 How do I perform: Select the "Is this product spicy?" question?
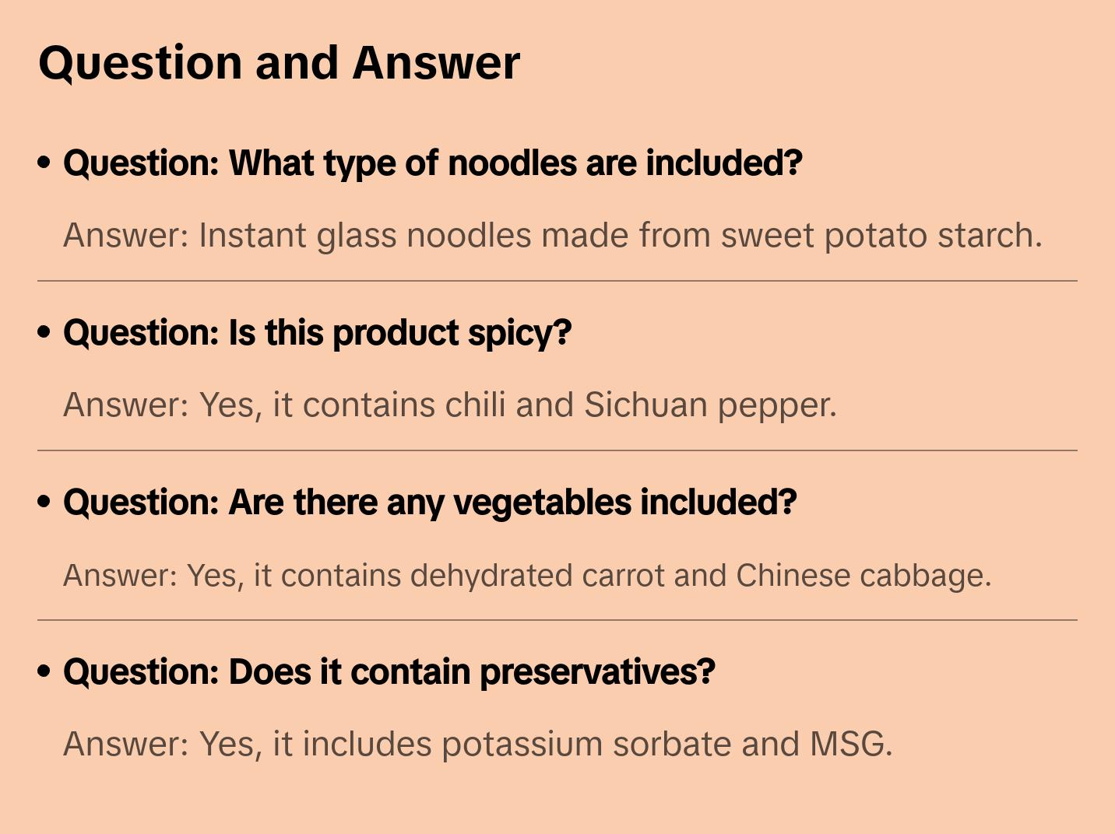317,333
